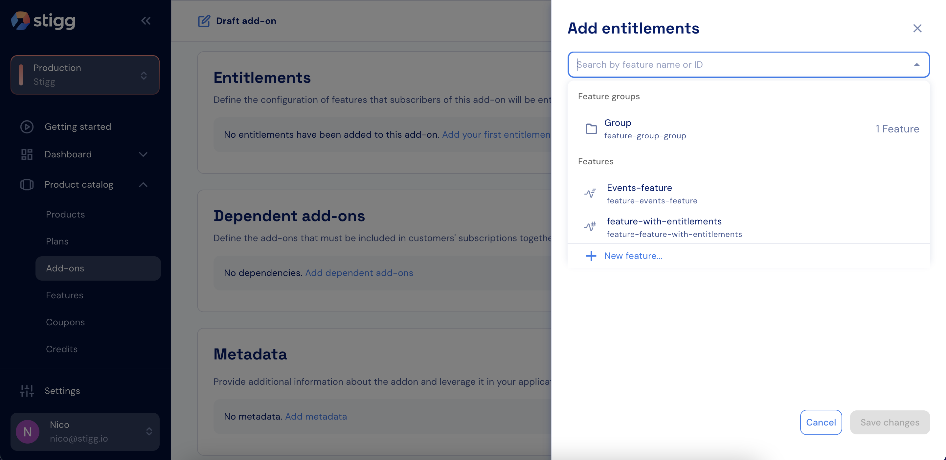Collapse sidebar with double-chevron icon
Viewport: 946px width, 460px height.
146,21
